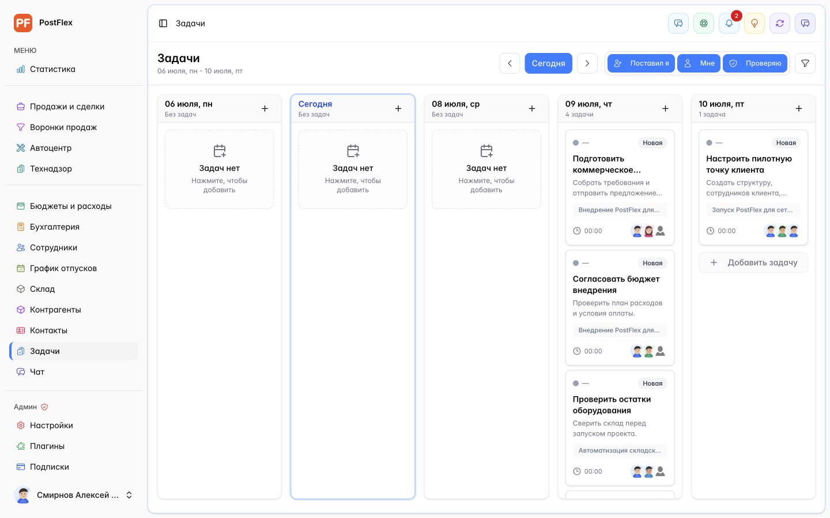Open Продажи и сделки section

coord(74,106)
